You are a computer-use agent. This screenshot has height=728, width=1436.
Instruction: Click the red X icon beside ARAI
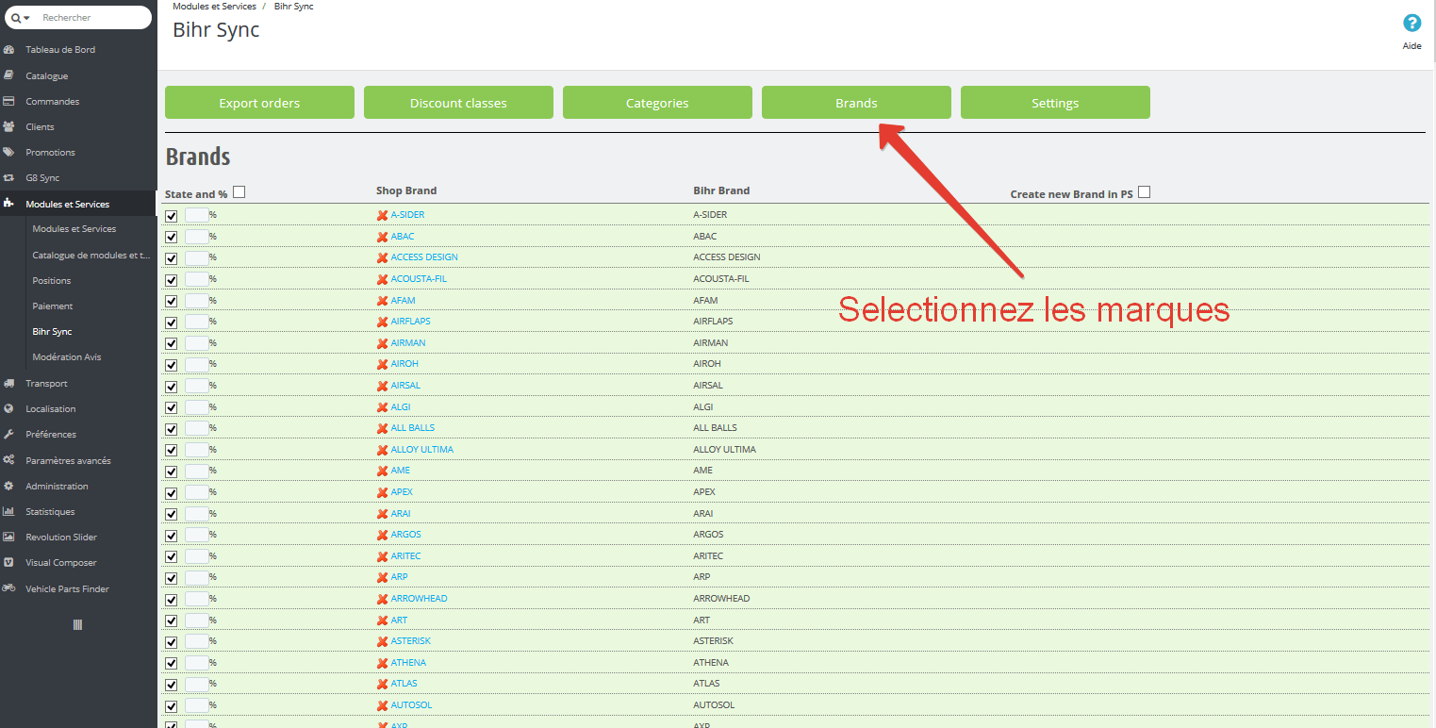382,514
